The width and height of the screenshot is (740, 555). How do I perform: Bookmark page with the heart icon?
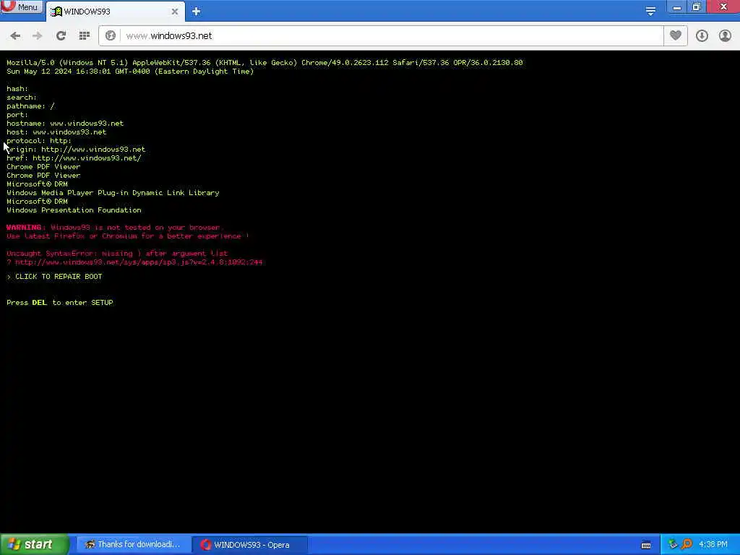tap(676, 36)
